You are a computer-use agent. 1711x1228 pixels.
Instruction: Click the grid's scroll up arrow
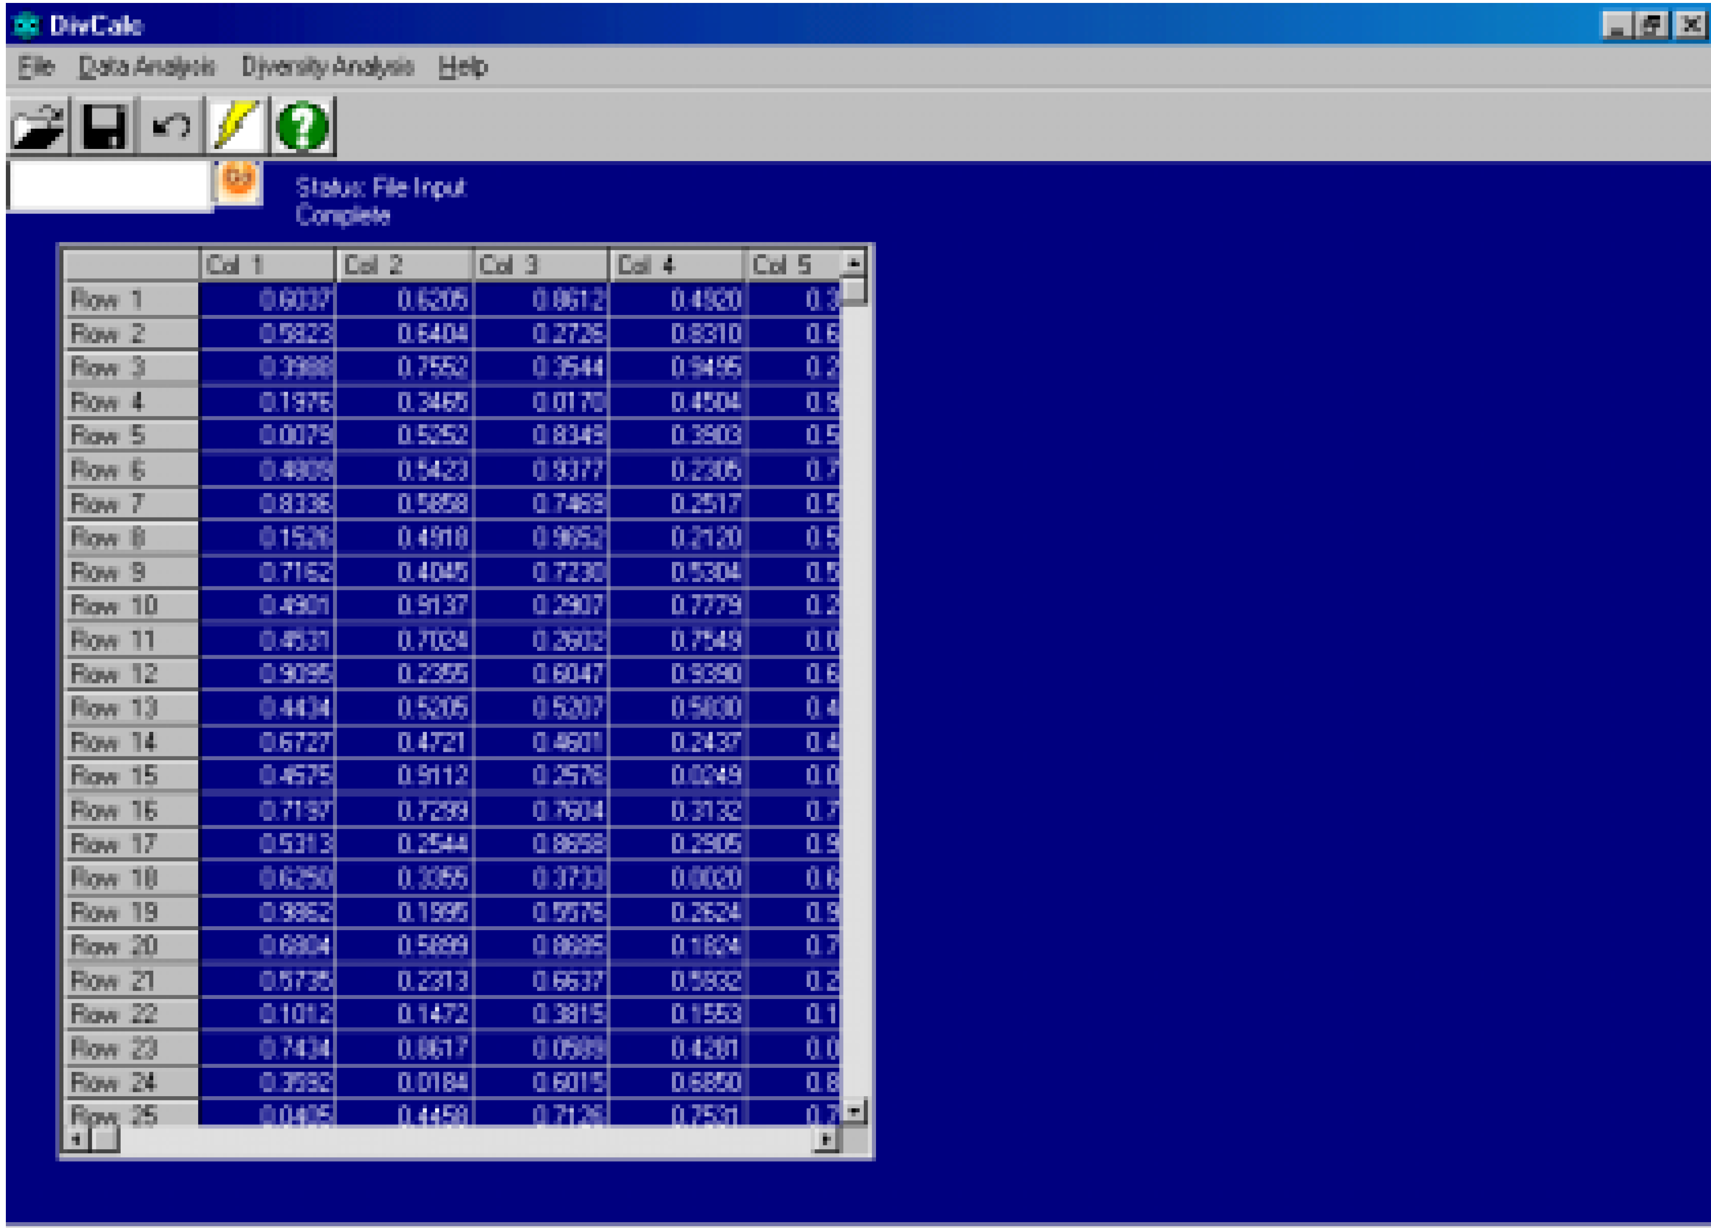tap(853, 263)
